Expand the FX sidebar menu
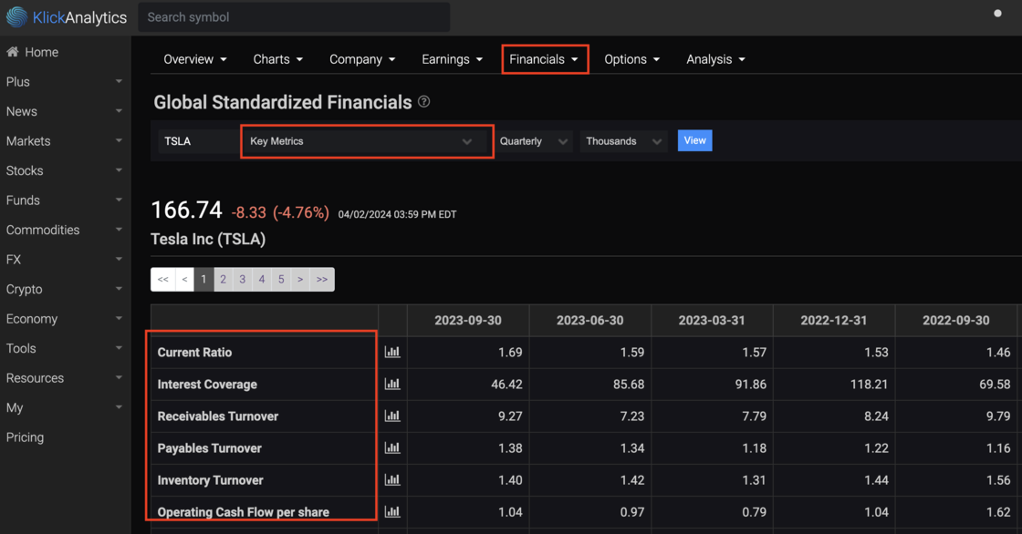The width and height of the screenshot is (1022, 534). click(64, 259)
